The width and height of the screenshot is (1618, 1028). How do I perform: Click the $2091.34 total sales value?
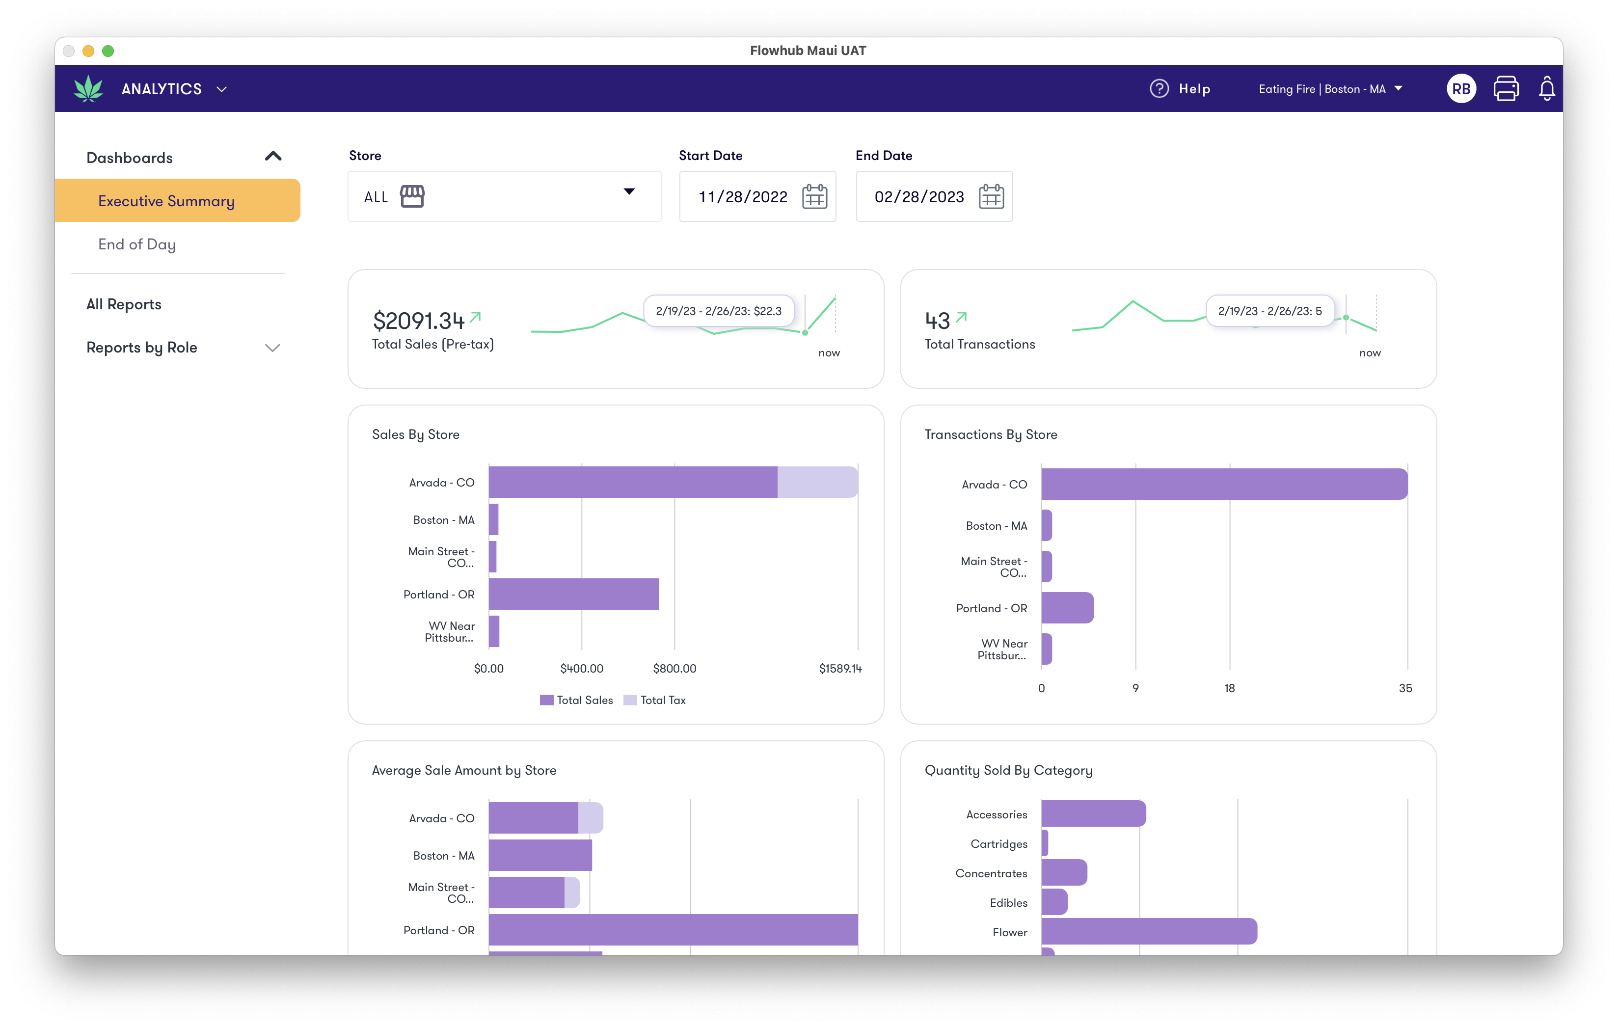tap(418, 321)
